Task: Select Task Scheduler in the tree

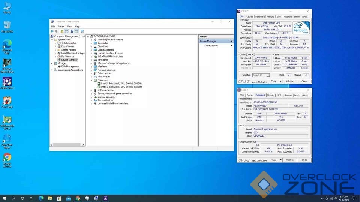Action: pyautogui.click(x=68, y=43)
